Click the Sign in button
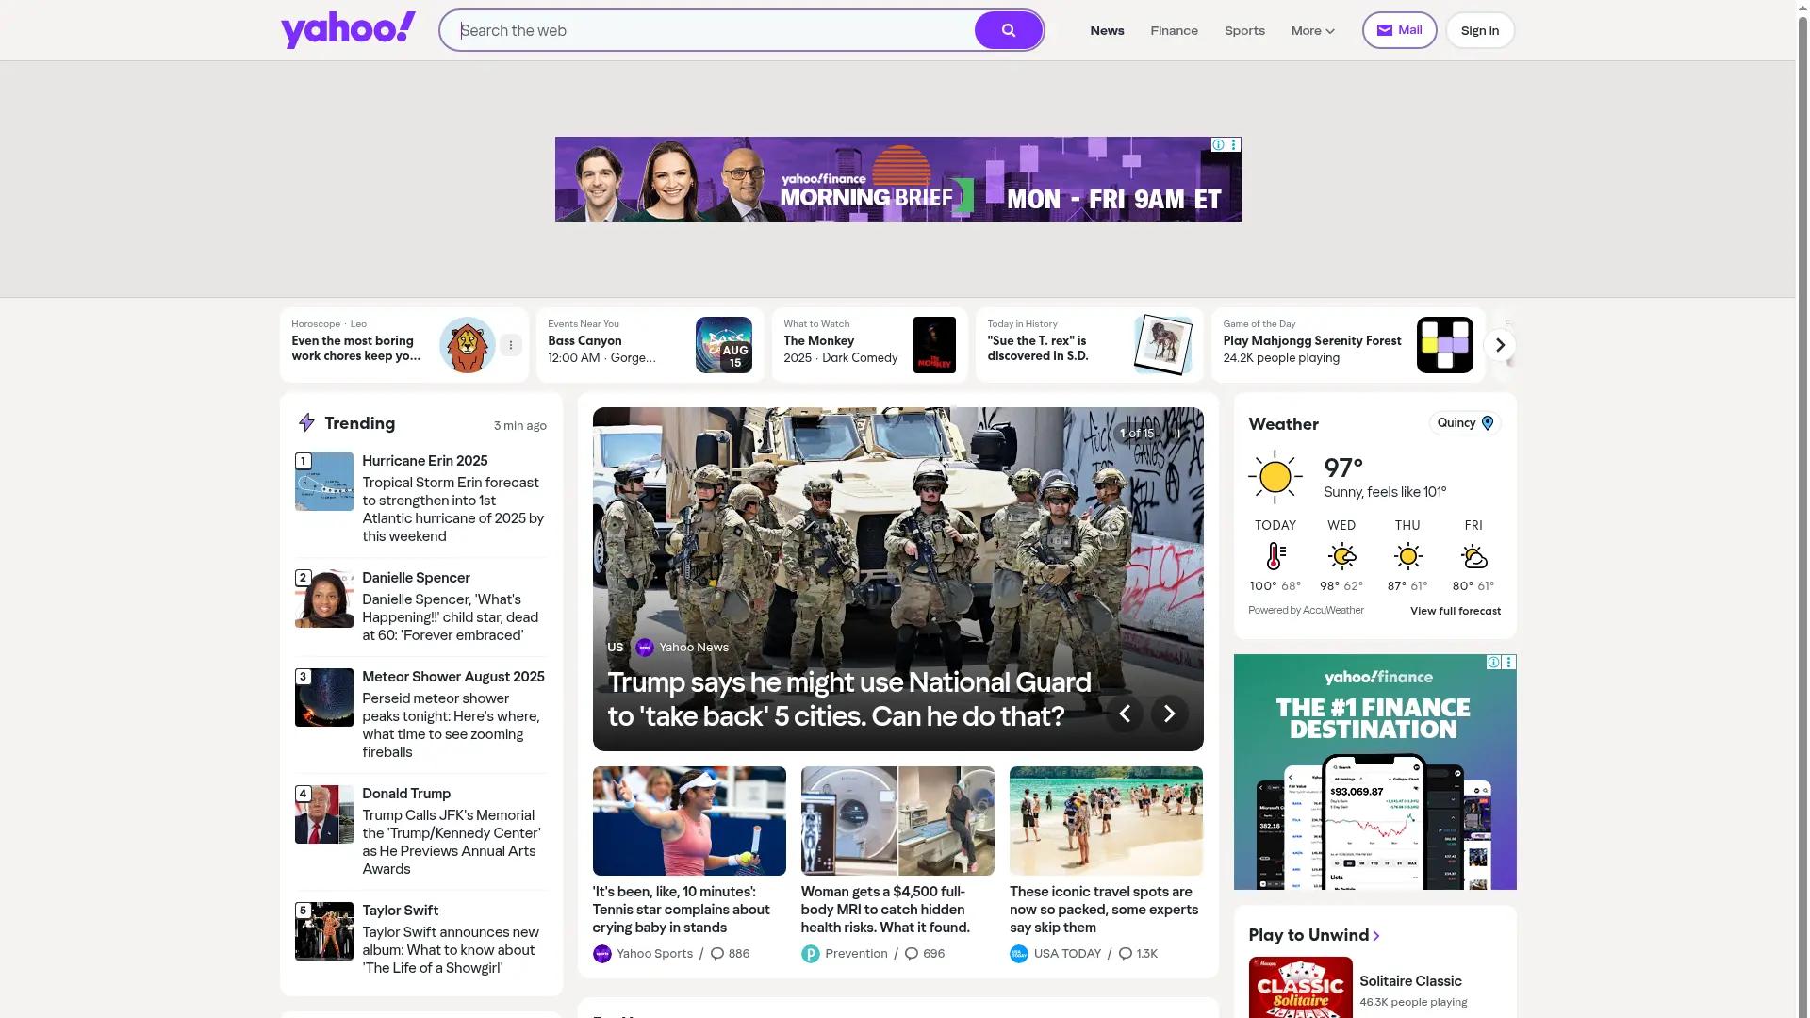The image size is (1810, 1018). point(1478,29)
